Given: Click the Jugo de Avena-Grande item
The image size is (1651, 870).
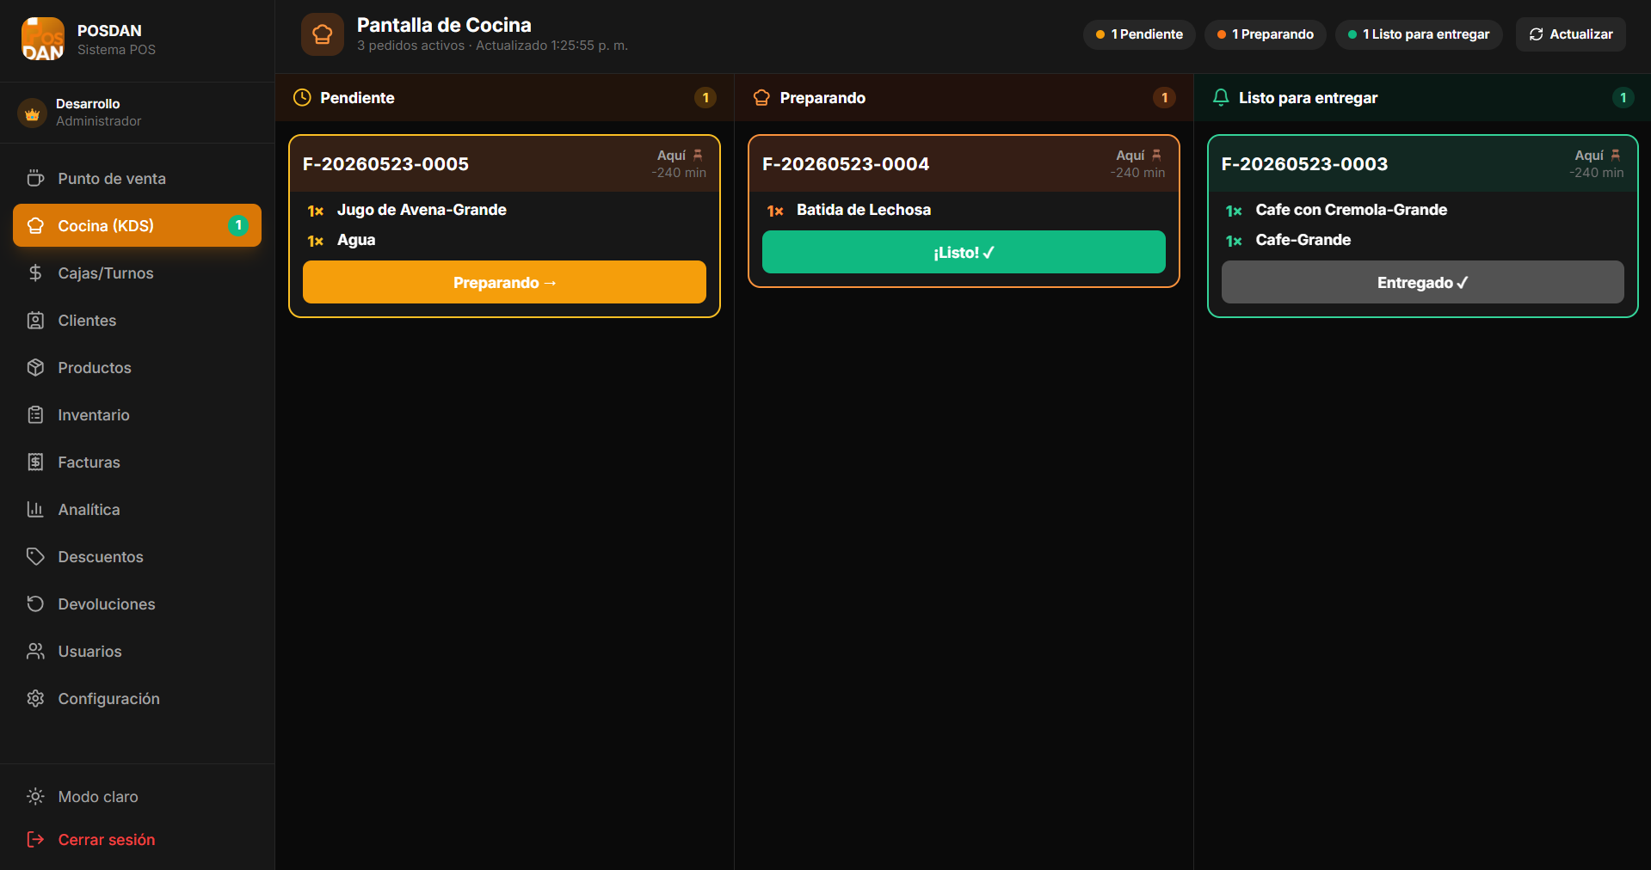Looking at the screenshot, I should click(x=422, y=210).
